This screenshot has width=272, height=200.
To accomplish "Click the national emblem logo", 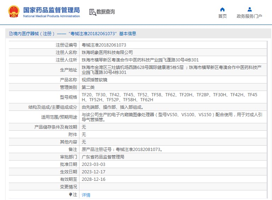I will [14, 12].
